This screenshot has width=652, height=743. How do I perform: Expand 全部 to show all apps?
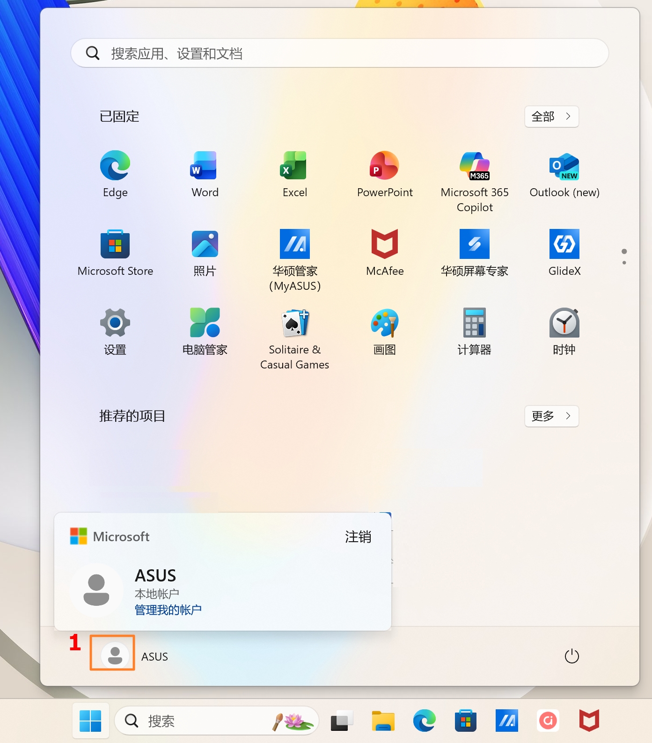coord(551,117)
